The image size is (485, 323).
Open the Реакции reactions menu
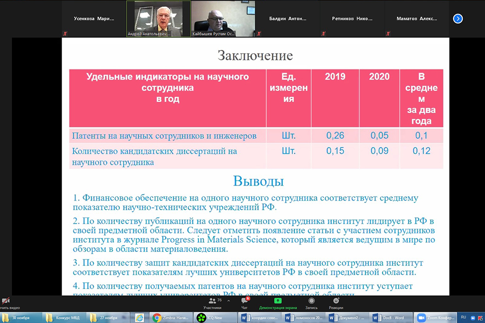pos(336,302)
